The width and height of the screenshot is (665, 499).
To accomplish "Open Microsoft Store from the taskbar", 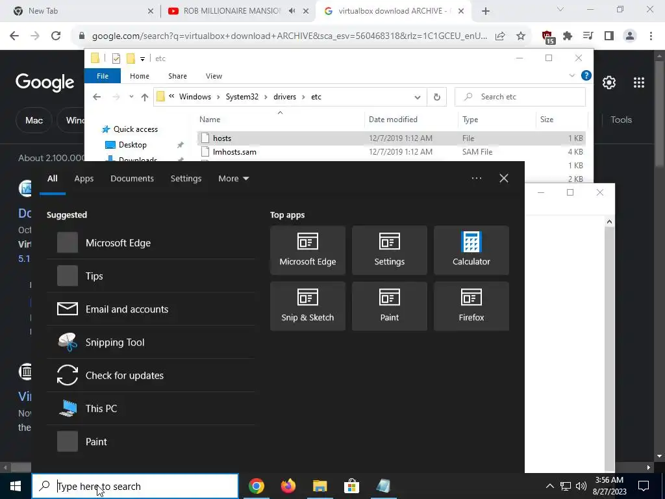I will (x=351, y=486).
